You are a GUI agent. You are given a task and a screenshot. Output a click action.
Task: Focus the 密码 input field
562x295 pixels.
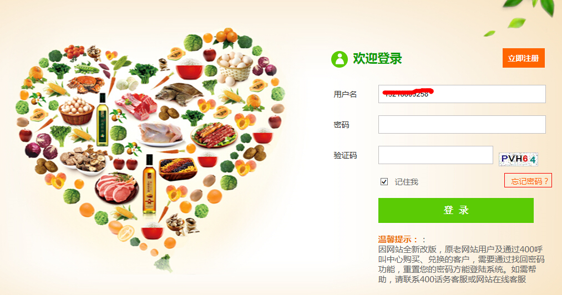point(462,124)
